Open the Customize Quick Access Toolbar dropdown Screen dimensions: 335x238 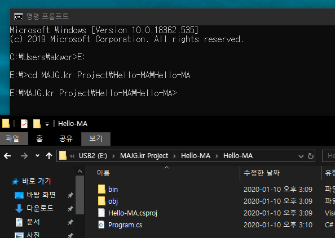[47, 124]
